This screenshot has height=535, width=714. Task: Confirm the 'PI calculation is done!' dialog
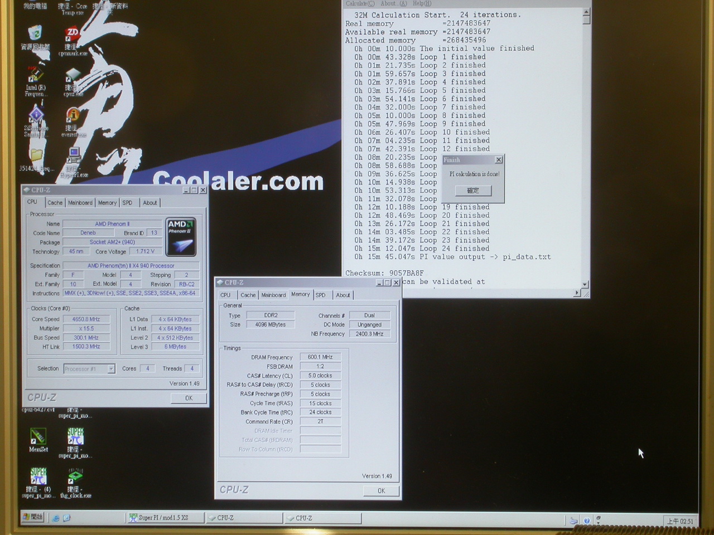pos(473,191)
